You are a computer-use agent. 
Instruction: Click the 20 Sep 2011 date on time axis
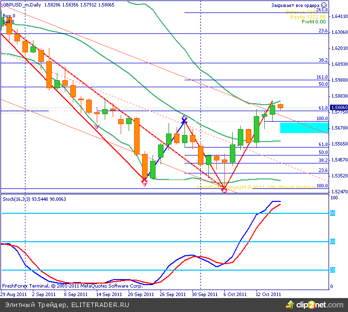coord(140,294)
